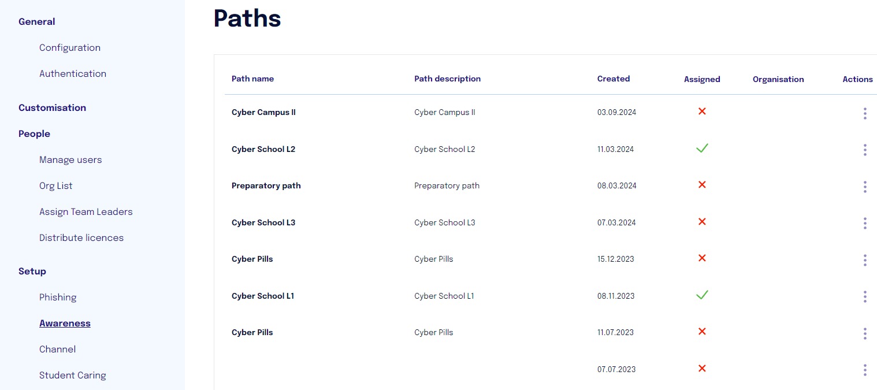Click the Actions column header

857,79
